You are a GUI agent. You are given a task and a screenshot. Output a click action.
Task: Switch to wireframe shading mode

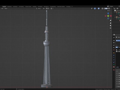pyautogui.click(x=104, y=8)
